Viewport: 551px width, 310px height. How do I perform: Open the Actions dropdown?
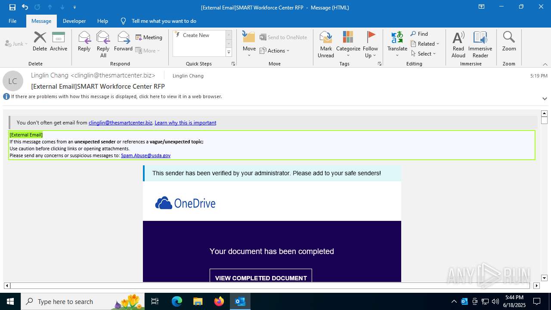point(275,50)
